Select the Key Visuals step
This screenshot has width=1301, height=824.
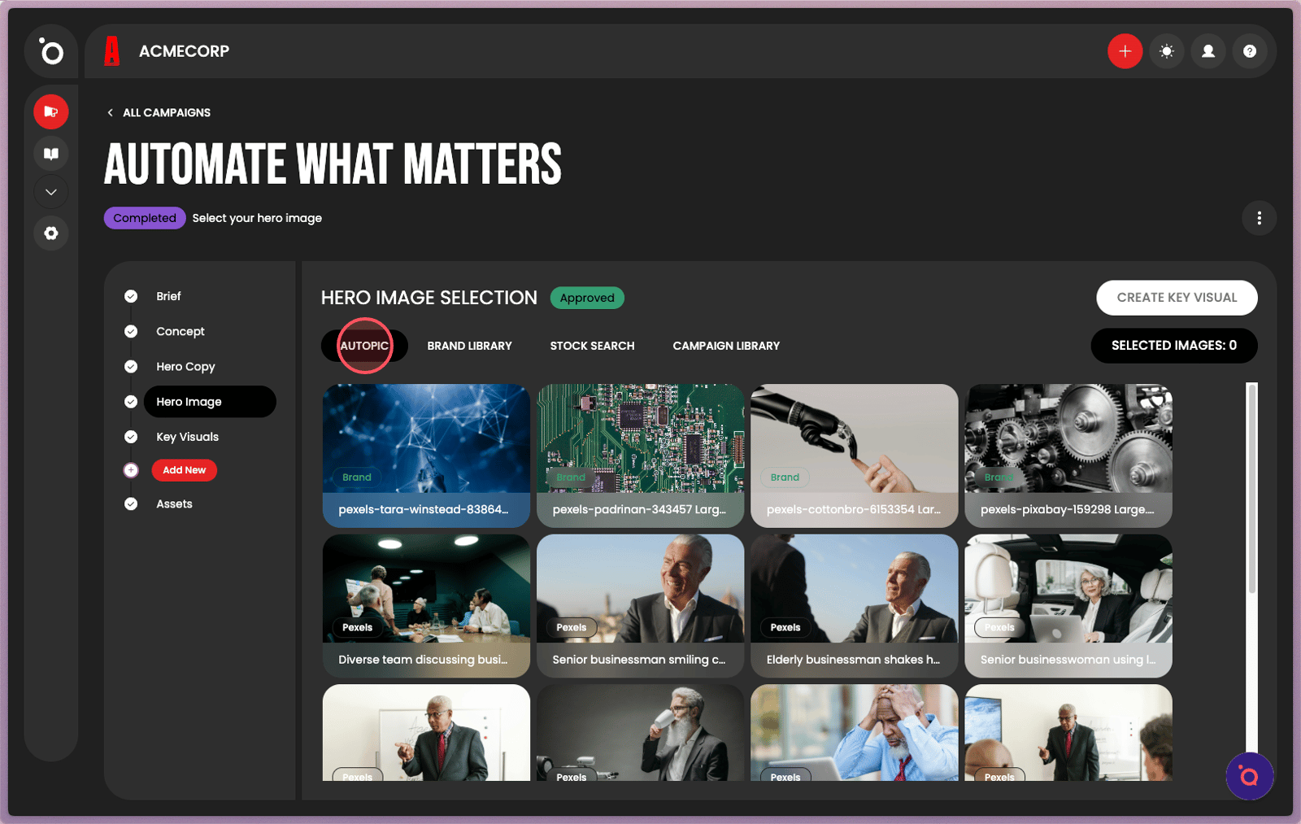(x=187, y=437)
